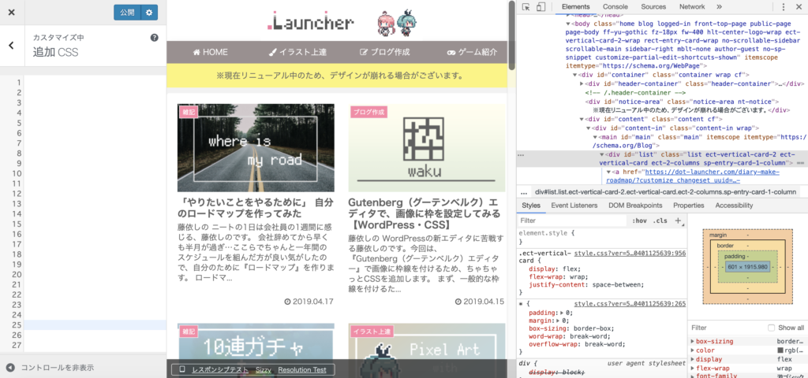Expand the padding shorthand triangle

click(562, 313)
